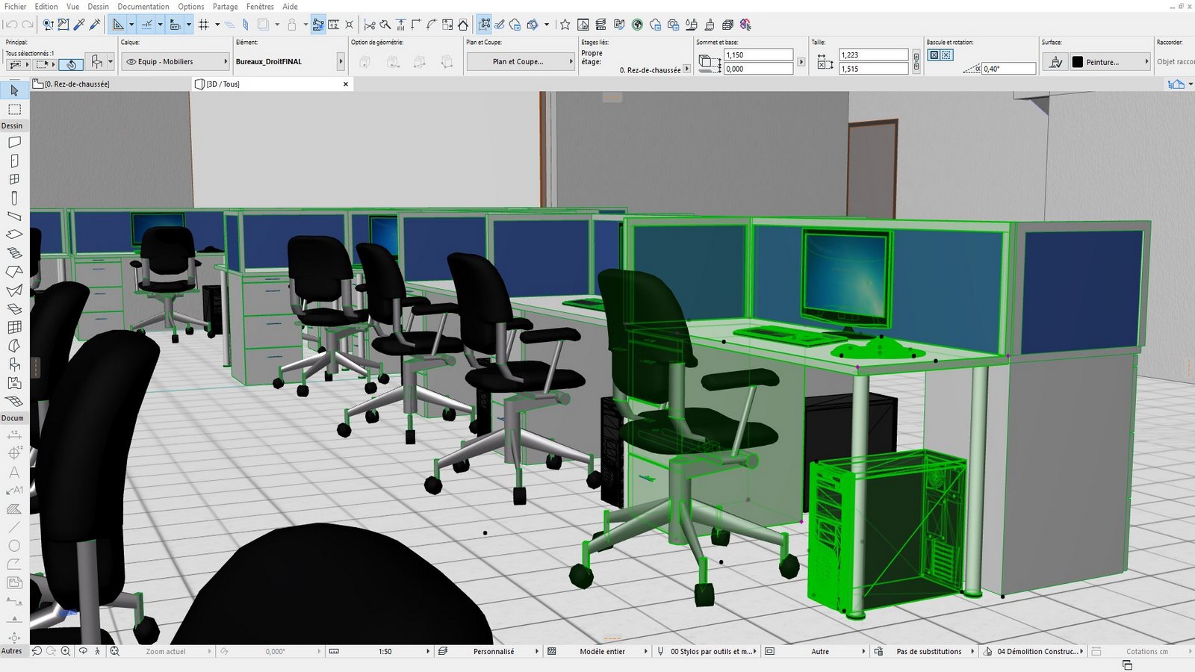Open the Documentation menu

(143, 7)
